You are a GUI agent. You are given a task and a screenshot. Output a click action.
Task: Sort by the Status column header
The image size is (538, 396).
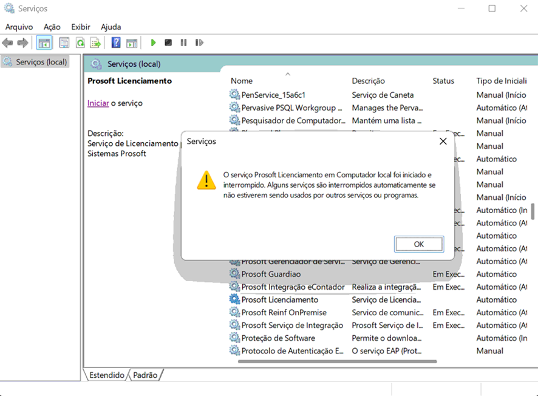[x=443, y=81]
